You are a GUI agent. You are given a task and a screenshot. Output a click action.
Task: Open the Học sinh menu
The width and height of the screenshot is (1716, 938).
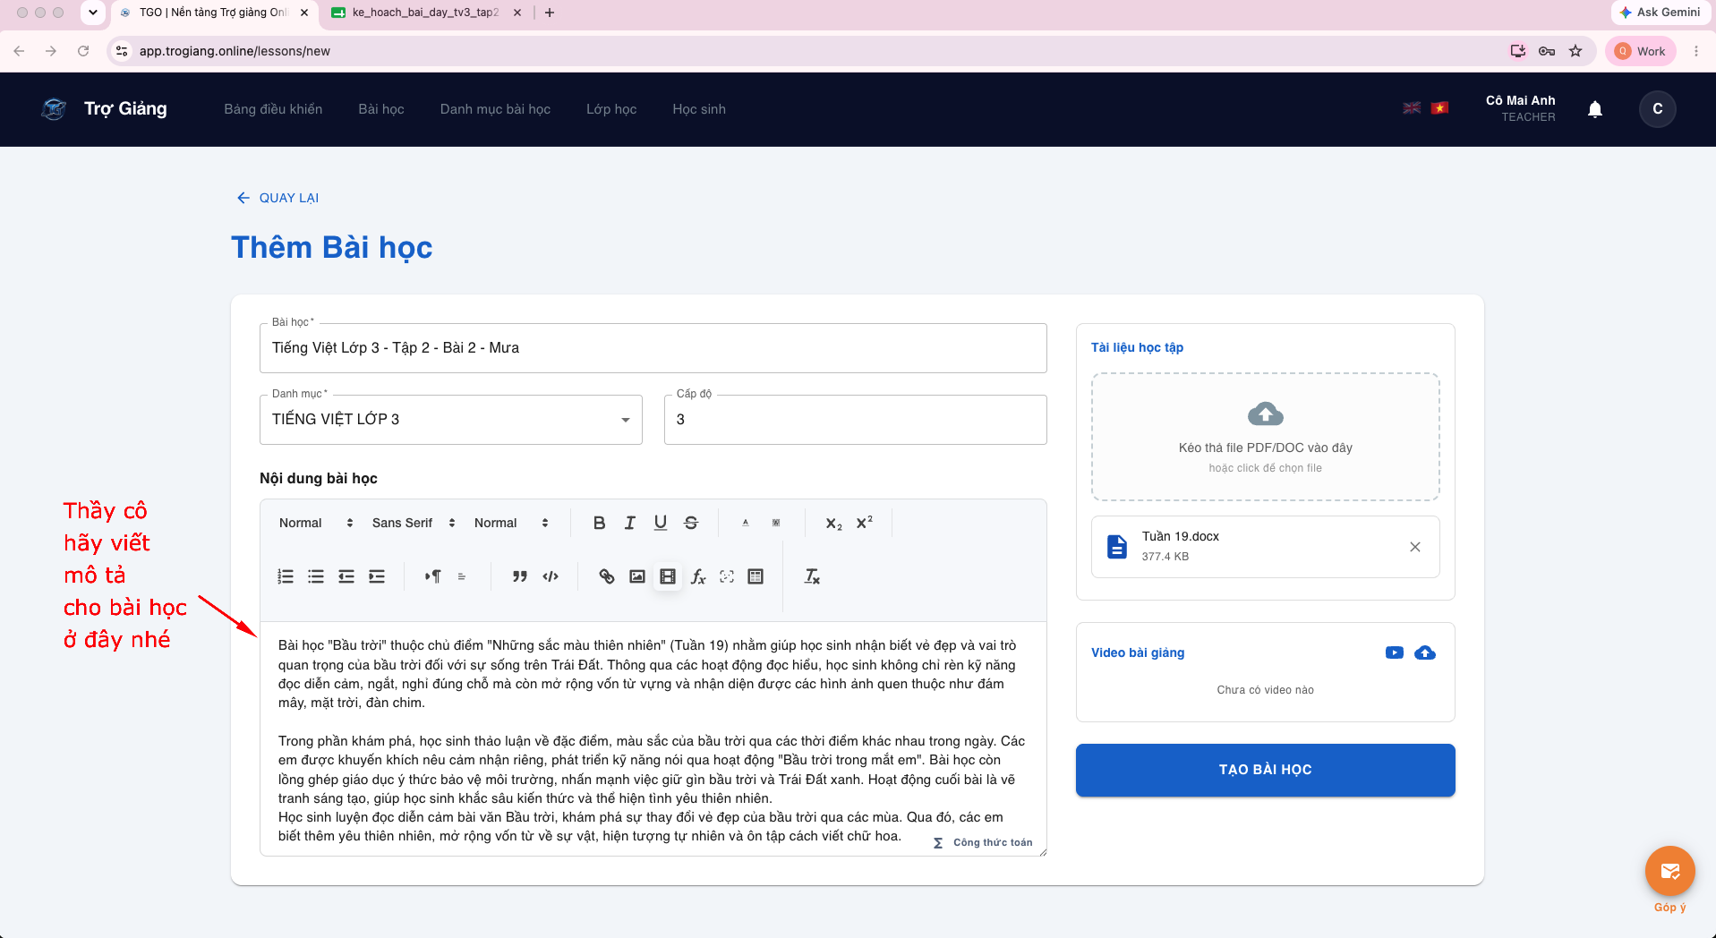click(x=699, y=109)
